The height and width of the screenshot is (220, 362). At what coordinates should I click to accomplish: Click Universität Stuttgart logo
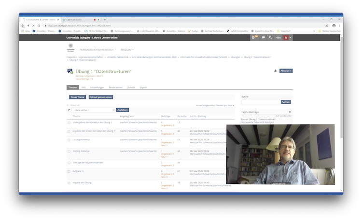tap(70, 47)
